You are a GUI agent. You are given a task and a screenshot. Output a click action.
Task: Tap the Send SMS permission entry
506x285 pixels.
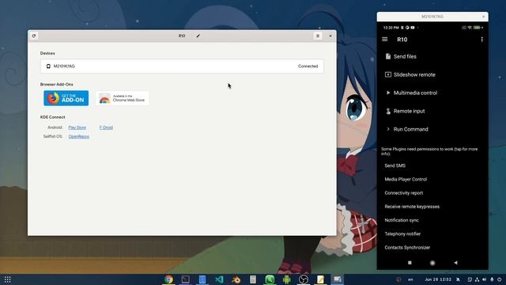click(395, 165)
